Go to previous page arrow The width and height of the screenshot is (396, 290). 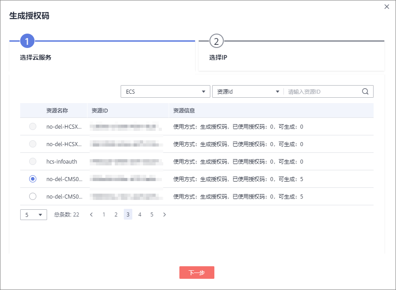tap(91, 215)
